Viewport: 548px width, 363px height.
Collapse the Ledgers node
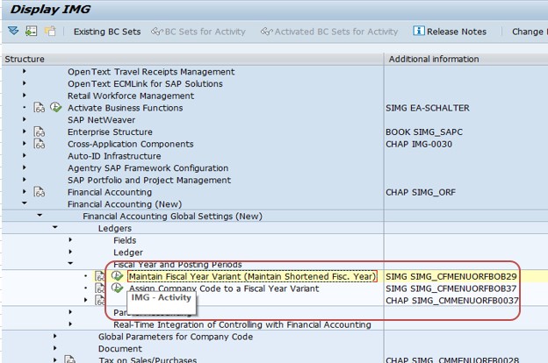[54, 227]
